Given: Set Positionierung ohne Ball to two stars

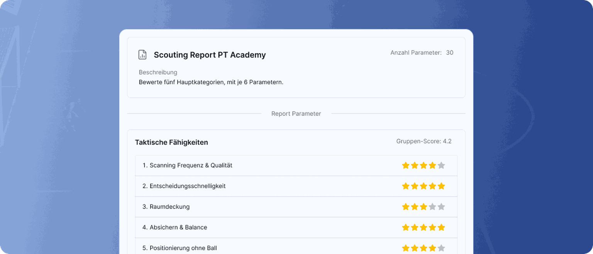Looking at the screenshot, I should coord(415,248).
